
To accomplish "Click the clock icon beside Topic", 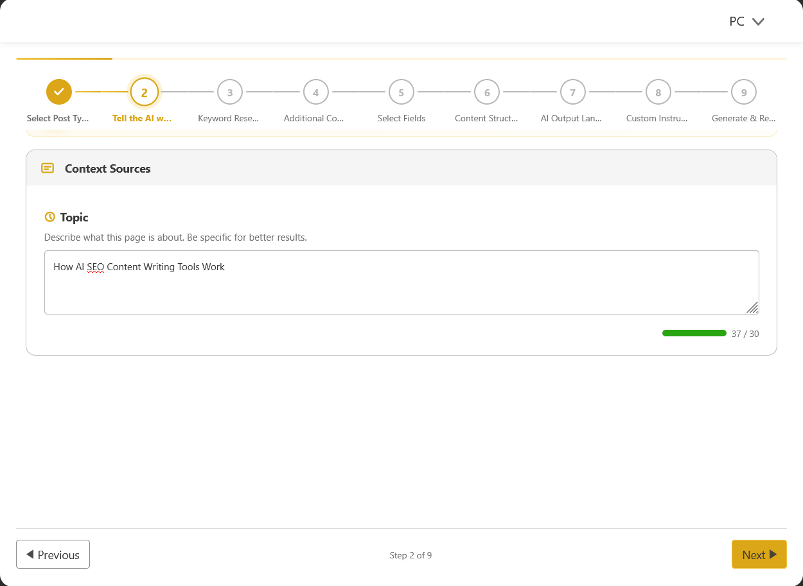I will 49,217.
